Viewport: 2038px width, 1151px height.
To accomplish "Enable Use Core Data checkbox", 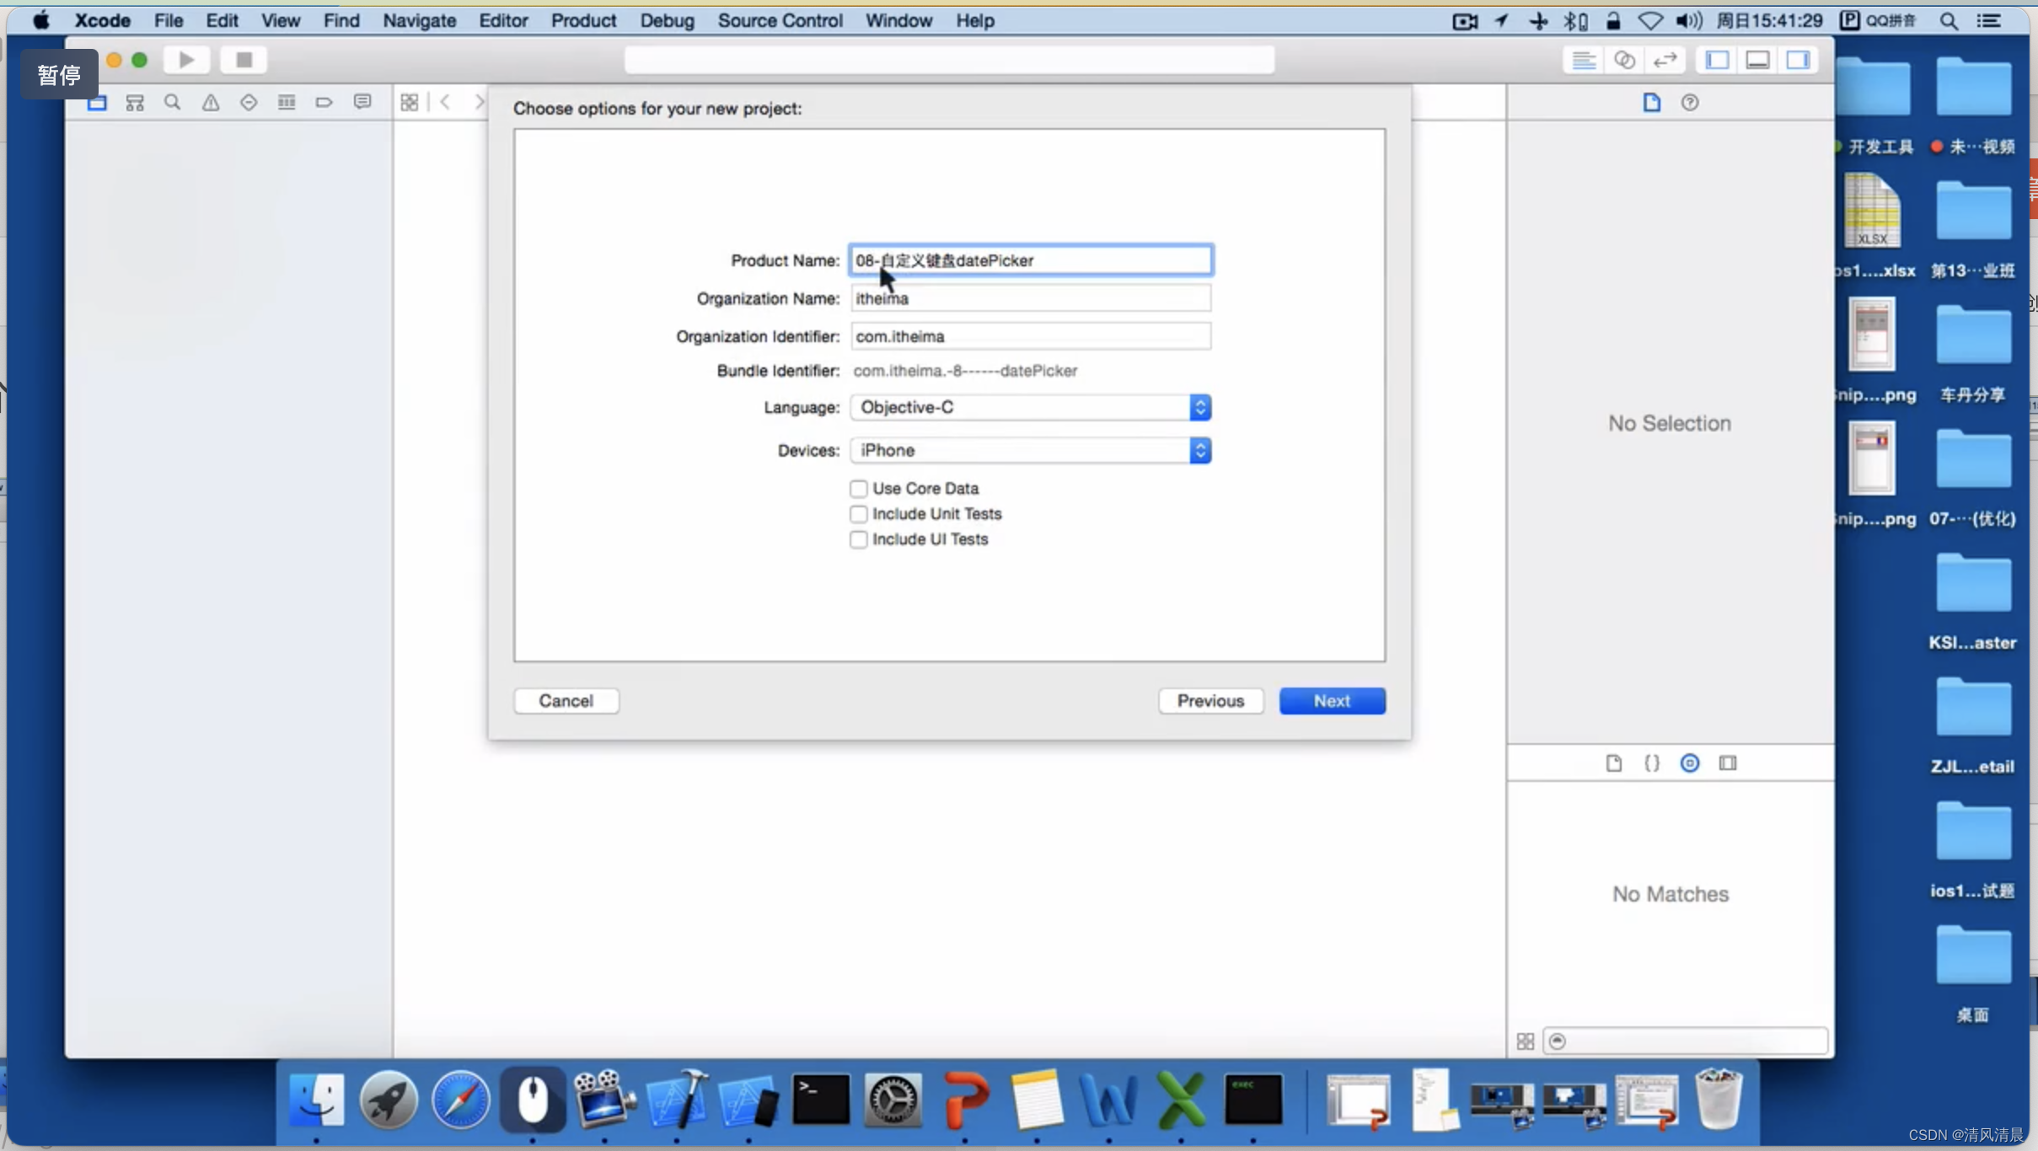I will pyautogui.click(x=858, y=489).
